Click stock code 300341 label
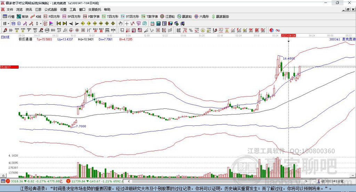 click(x=335, y=39)
